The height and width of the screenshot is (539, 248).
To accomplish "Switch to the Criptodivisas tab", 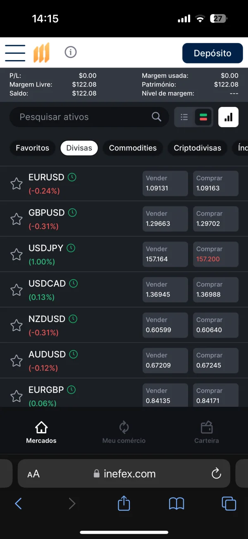I will click(x=197, y=148).
